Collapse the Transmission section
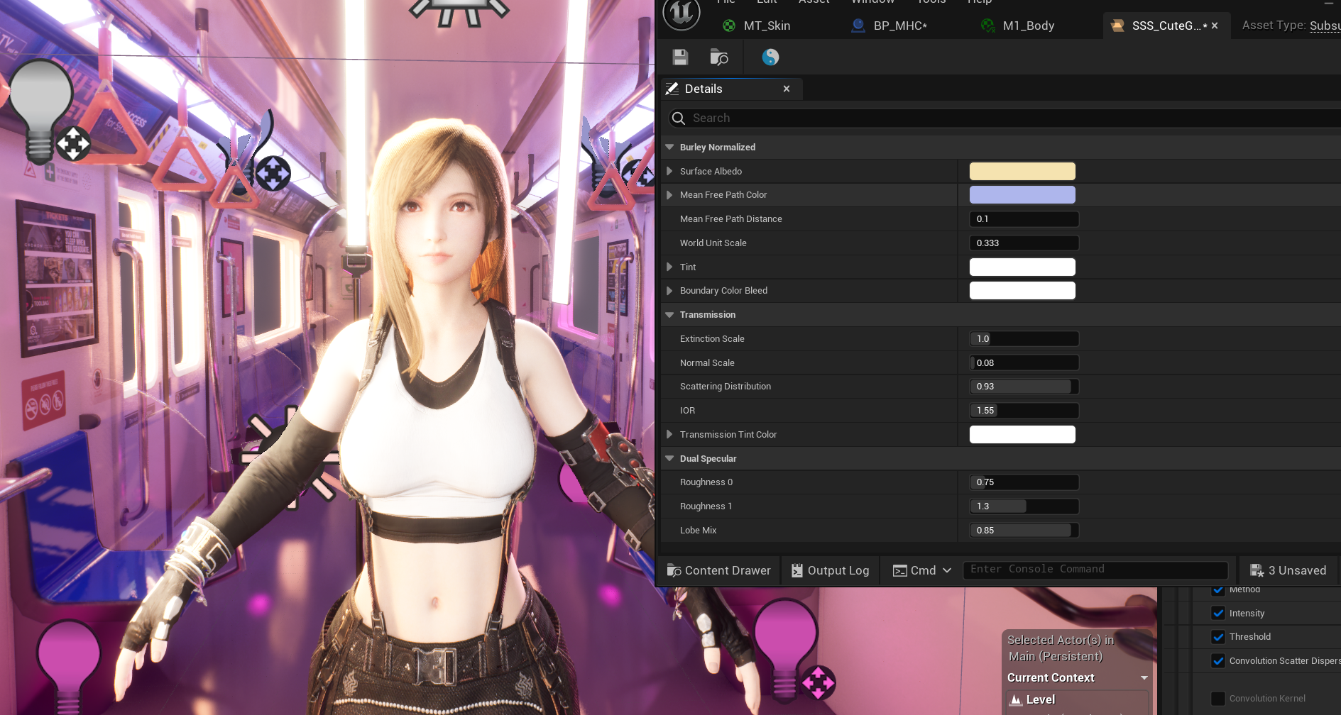This screenshot has height=715, width=1341. [x=669, y=314]
